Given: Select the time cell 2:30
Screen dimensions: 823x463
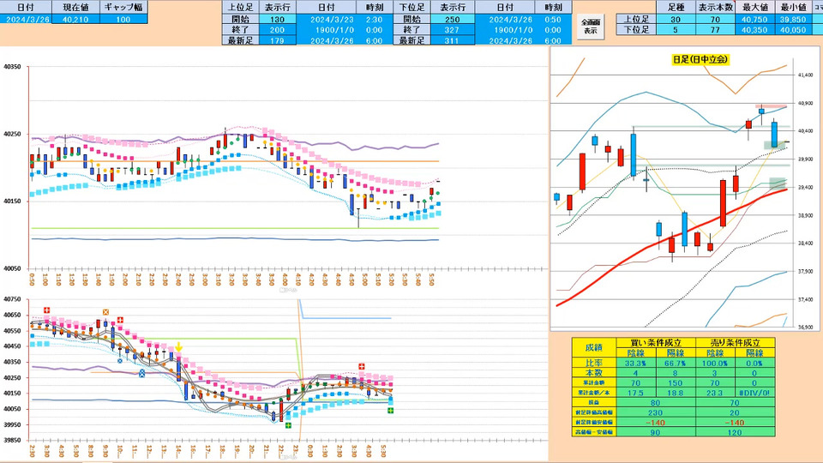Looking at the screenshot, I should point(375,20).
